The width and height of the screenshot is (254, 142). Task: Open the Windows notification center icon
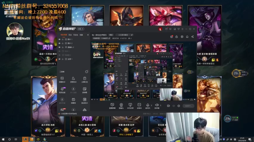(x=250, y=139)
